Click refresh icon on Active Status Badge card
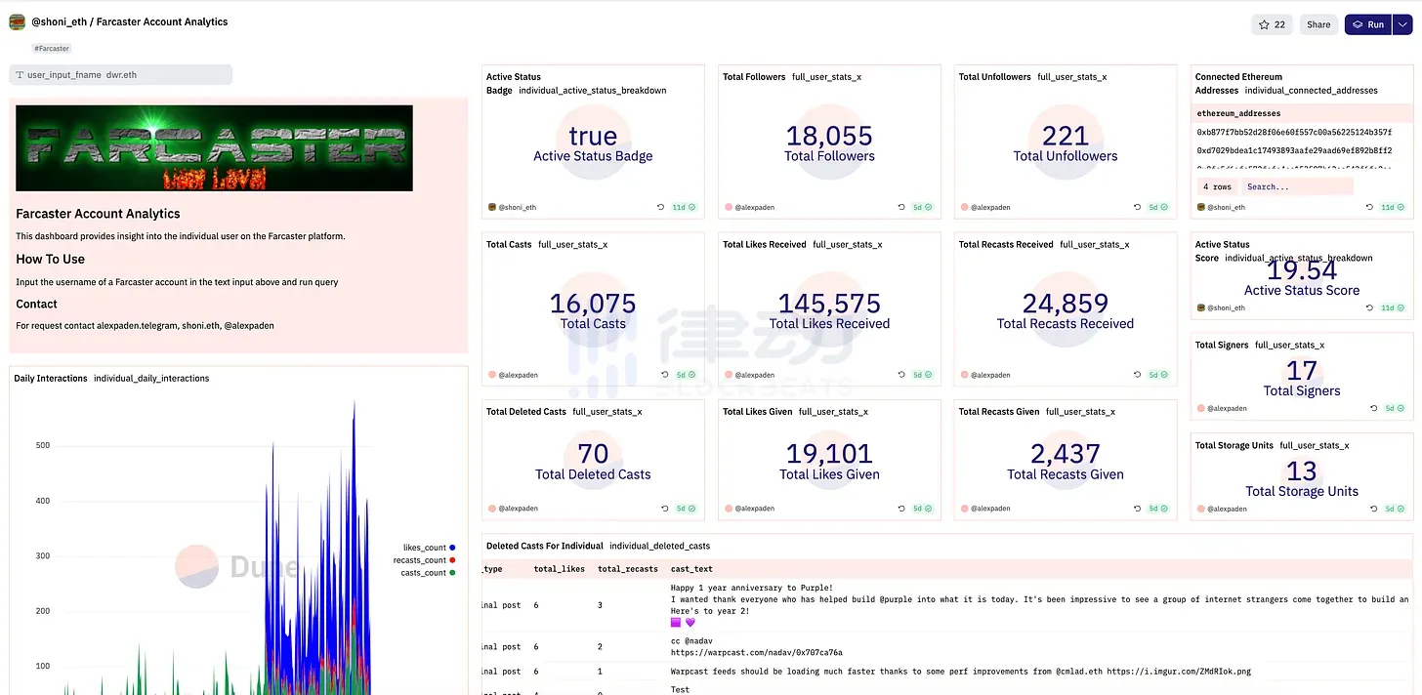The image size is (1422, 695). coord(661,207)
